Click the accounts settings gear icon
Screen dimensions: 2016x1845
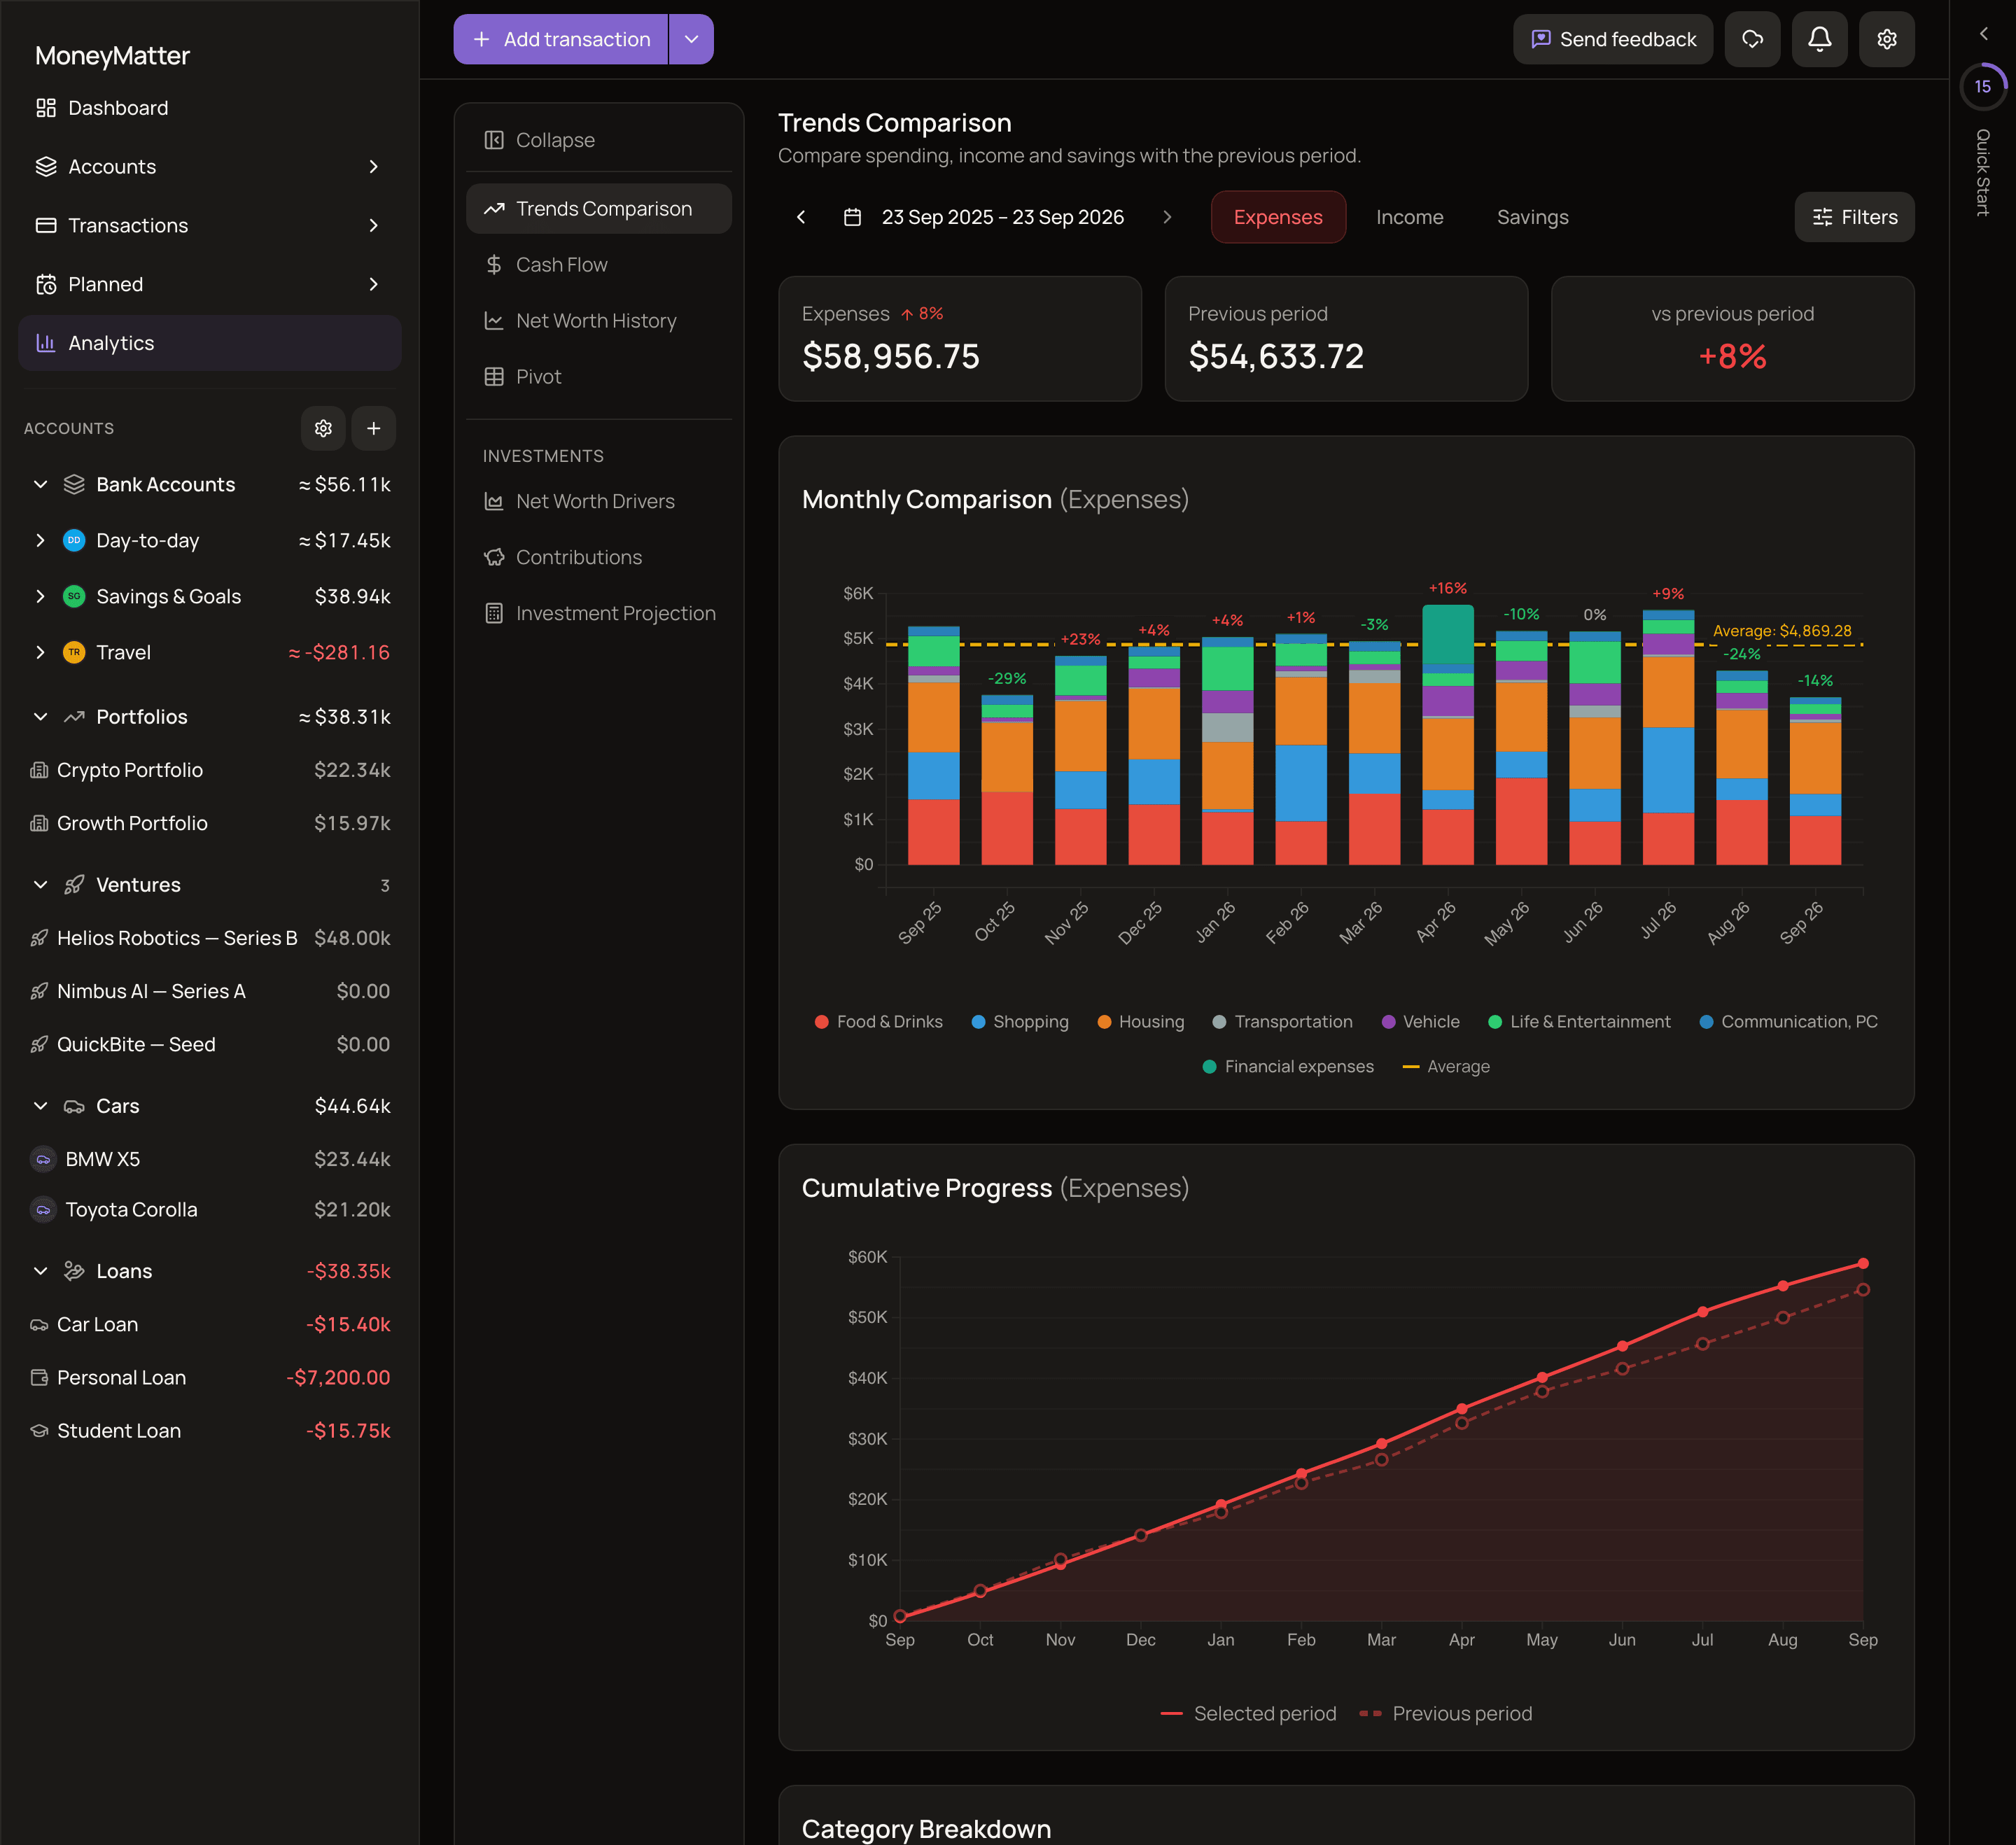[323, 428]
